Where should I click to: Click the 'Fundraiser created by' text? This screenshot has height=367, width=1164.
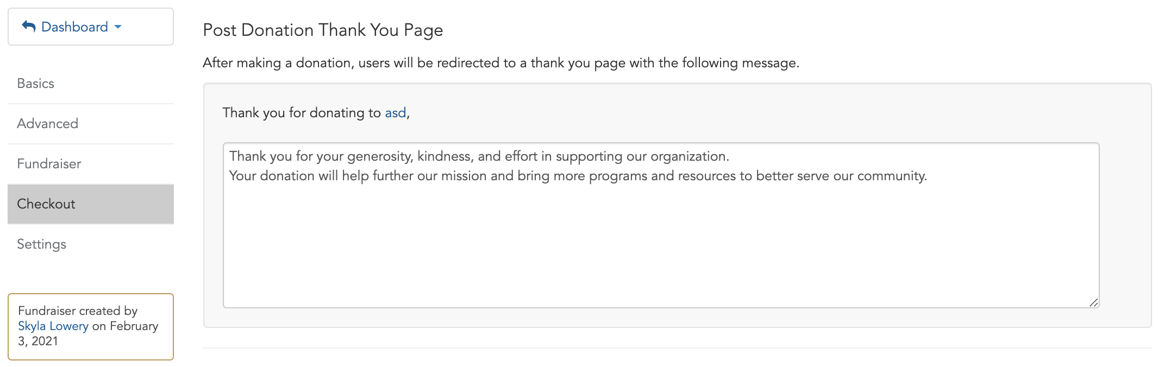(78, 311)
